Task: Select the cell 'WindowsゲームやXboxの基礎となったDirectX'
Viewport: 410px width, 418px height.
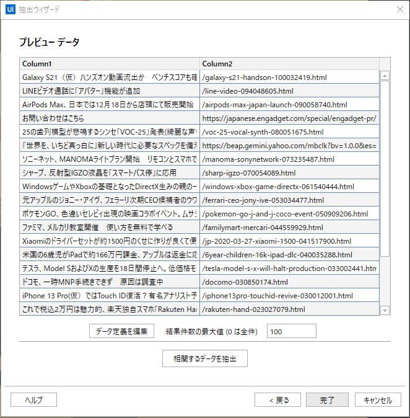Action: pyautogui.click(x=110, y=186)
